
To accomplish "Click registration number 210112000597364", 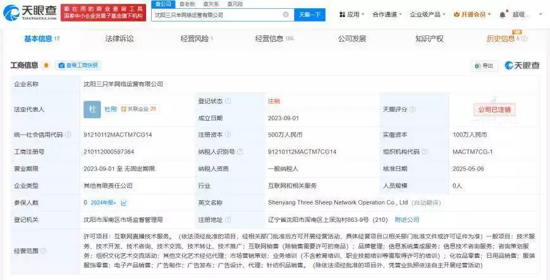I will [x=109, y=152].
